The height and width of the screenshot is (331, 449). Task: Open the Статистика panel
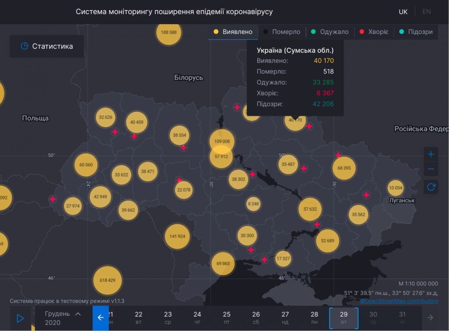click(x=47, y=46)
